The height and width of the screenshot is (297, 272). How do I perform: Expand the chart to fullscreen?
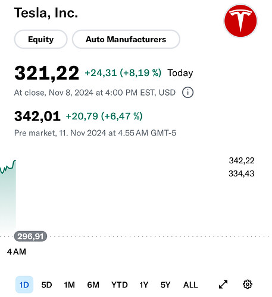coord(223,285)
